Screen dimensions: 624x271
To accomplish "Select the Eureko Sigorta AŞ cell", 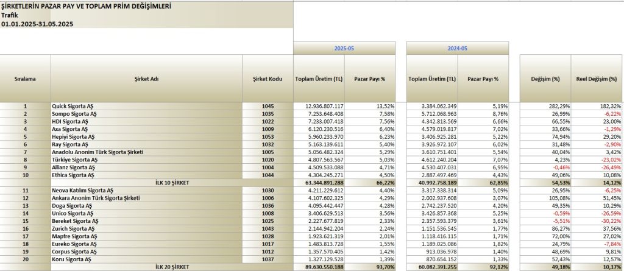I will point(146,244).
